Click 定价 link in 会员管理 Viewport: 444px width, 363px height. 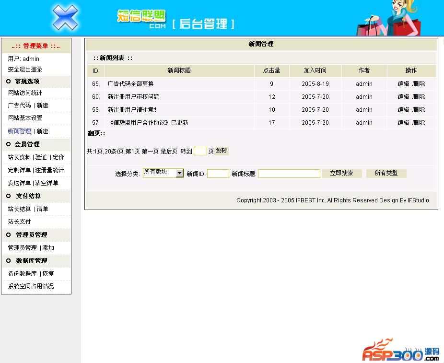coord(58,157)
